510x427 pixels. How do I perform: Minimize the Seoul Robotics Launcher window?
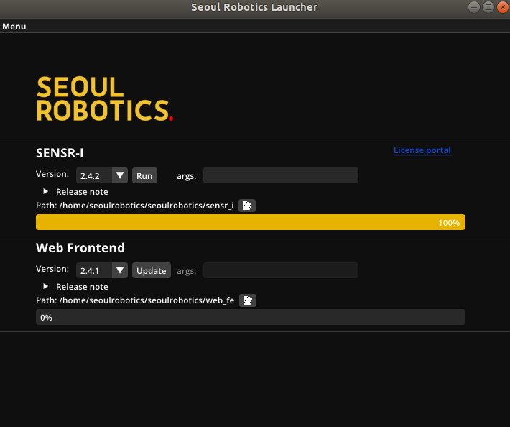(474, 7)
